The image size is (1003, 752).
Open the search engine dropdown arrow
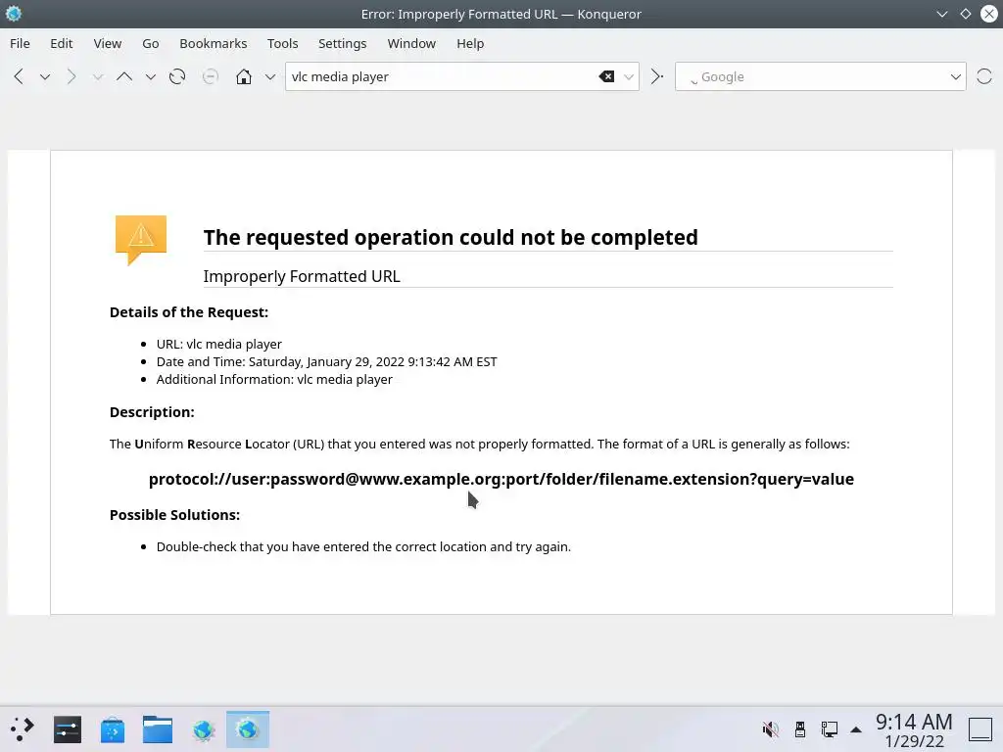[956, 76]
